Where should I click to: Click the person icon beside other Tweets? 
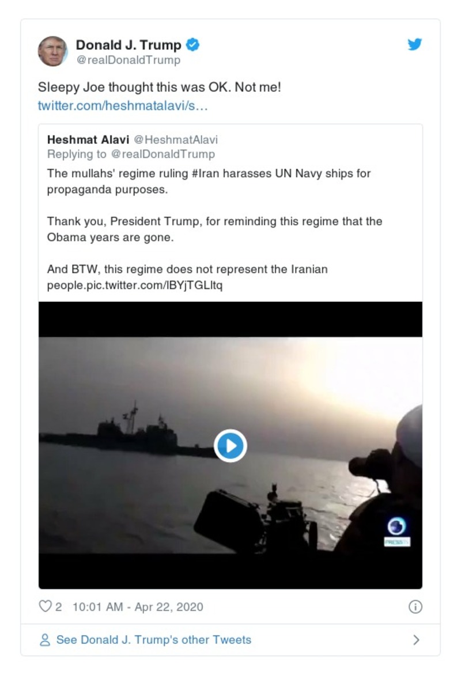pyautogui.click(x=44, y=640)
